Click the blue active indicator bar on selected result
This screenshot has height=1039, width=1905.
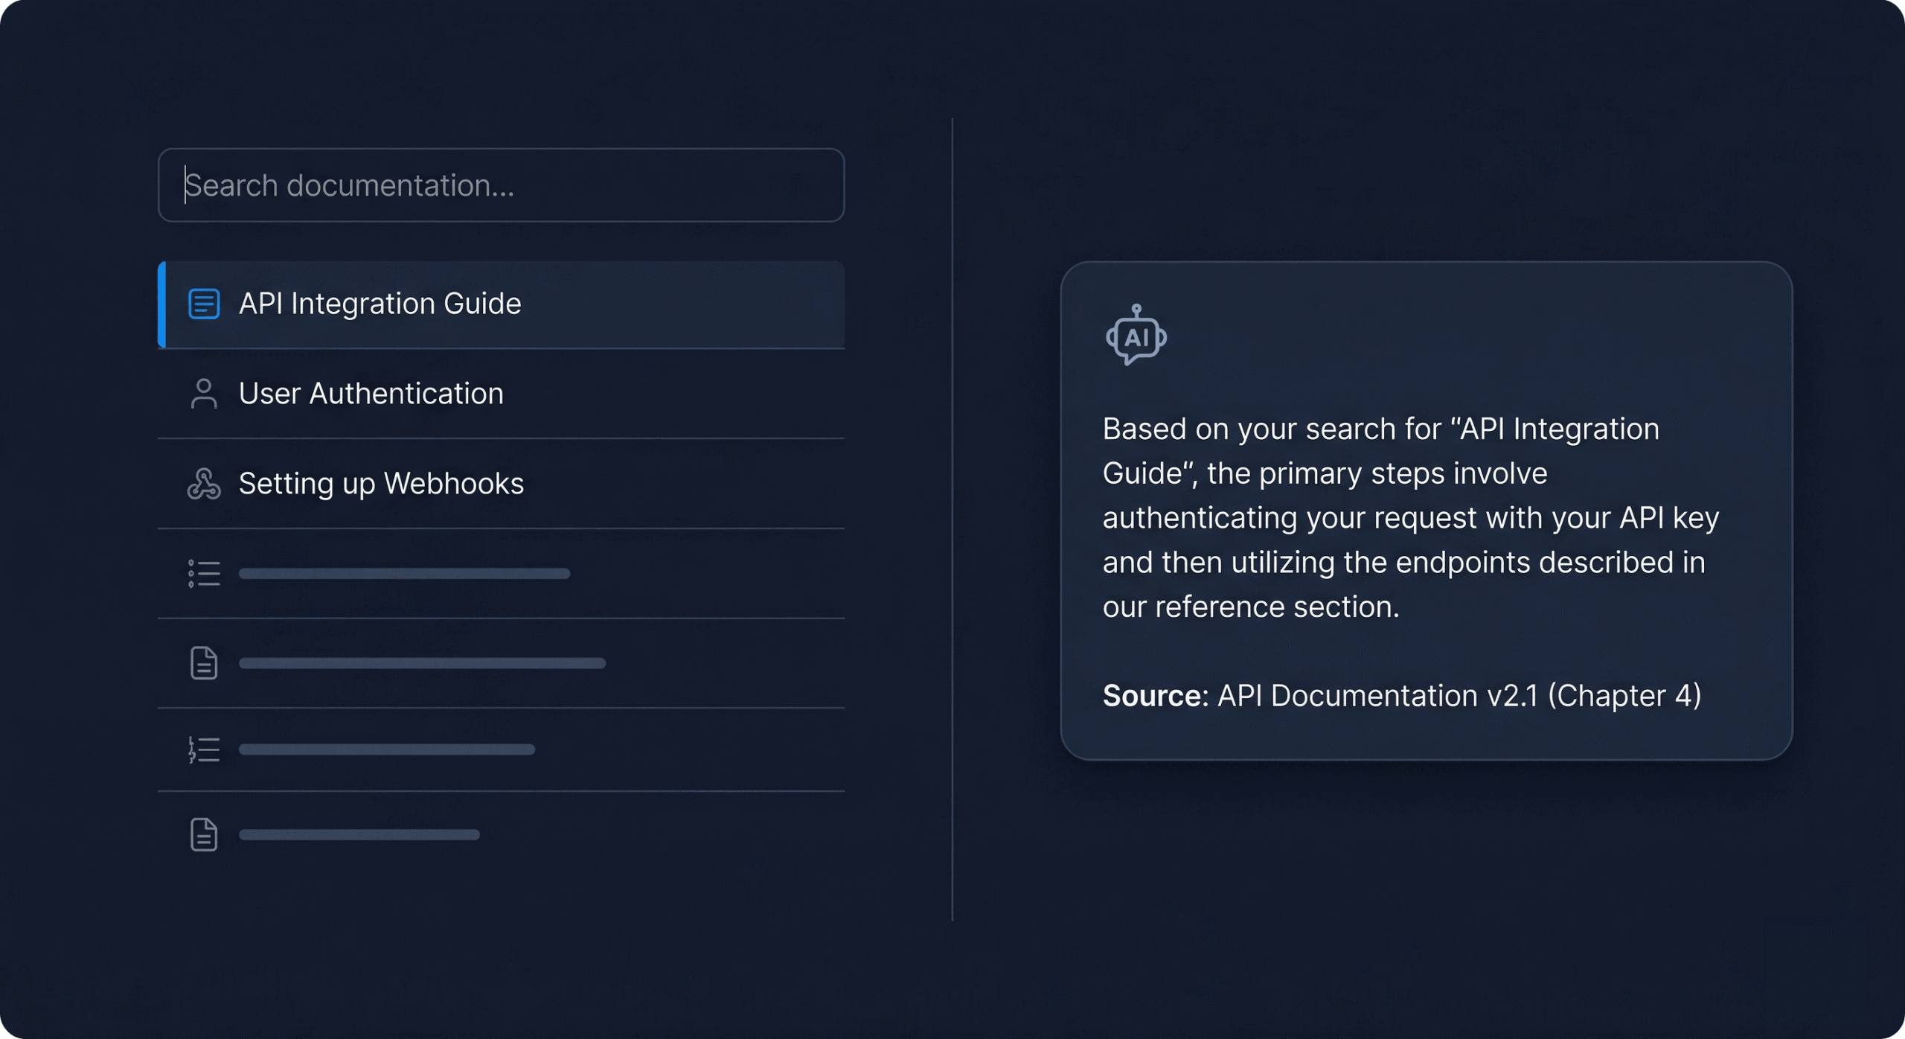[161, 304]
